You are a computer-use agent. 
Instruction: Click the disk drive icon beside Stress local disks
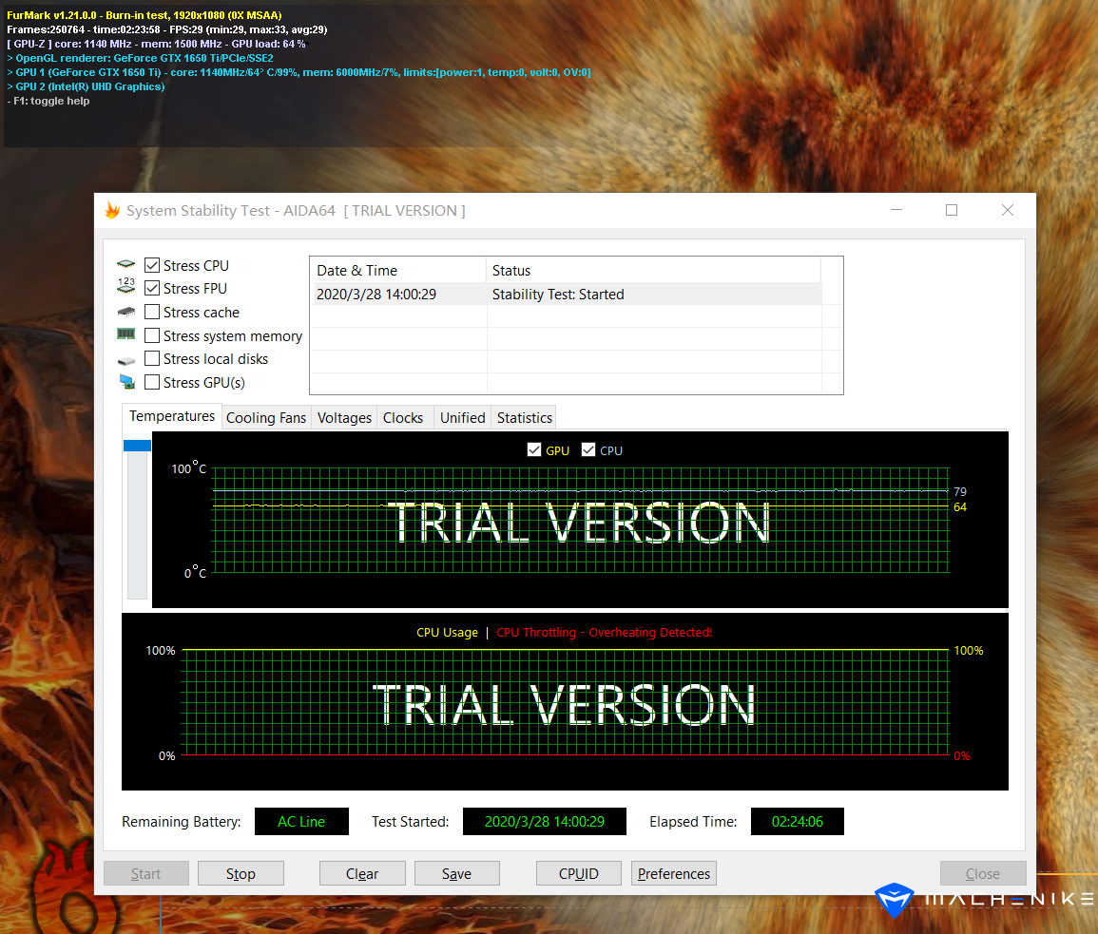point(126,360)
